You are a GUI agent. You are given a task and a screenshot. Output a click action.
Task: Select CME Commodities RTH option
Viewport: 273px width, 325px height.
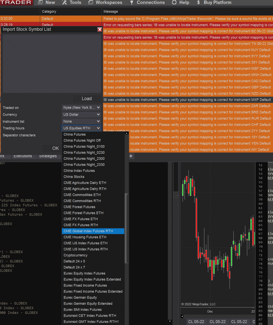[93, 201]
